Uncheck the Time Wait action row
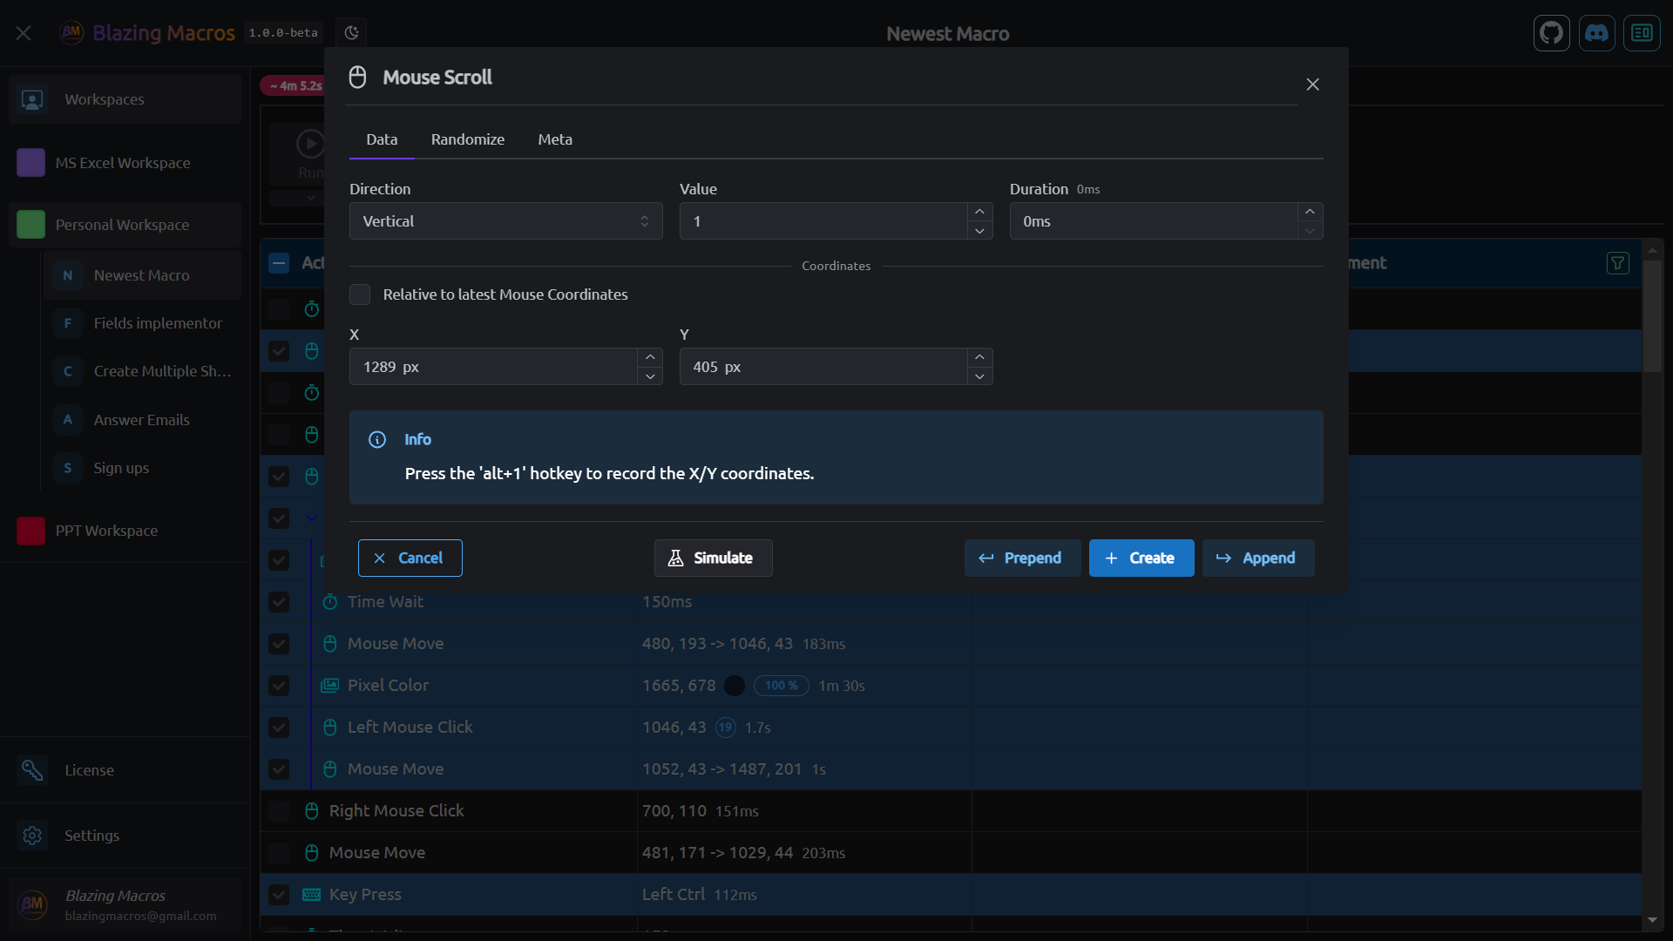The height and width of the screenshot is (941, 1673). point(279,602)
